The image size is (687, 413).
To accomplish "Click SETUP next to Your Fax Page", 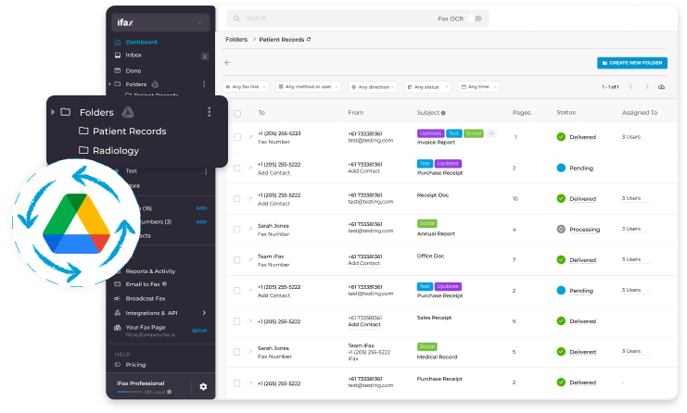I will click(199, 331).
